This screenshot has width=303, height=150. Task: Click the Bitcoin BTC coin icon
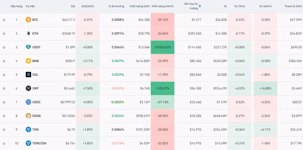(x=28, y=19)
